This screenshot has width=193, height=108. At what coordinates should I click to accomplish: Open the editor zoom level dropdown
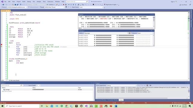click(x=4, y=80)
